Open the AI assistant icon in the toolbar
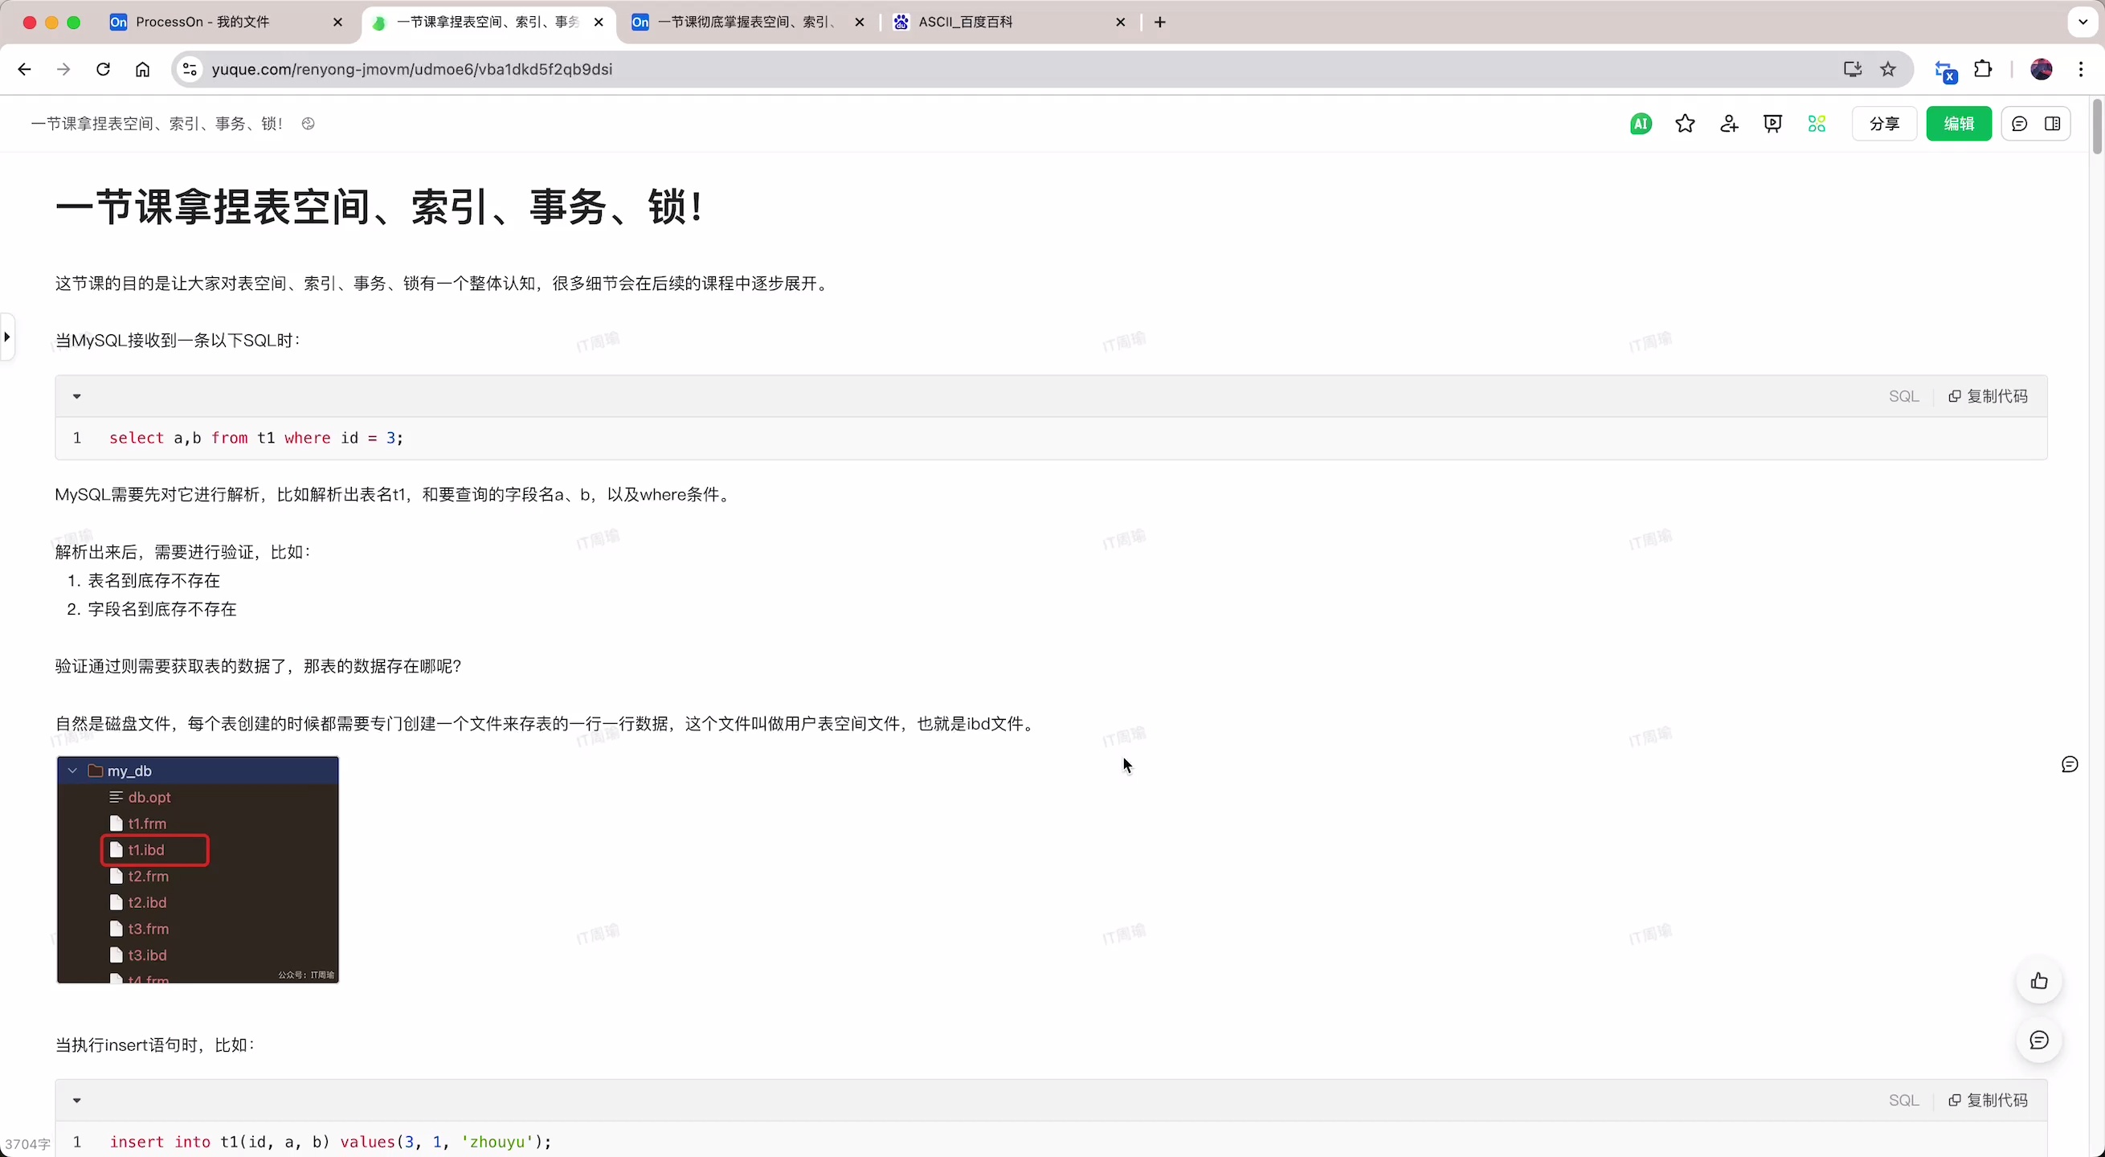The height and width of the screenshot is (1157, 2105). coord(1641,124)
